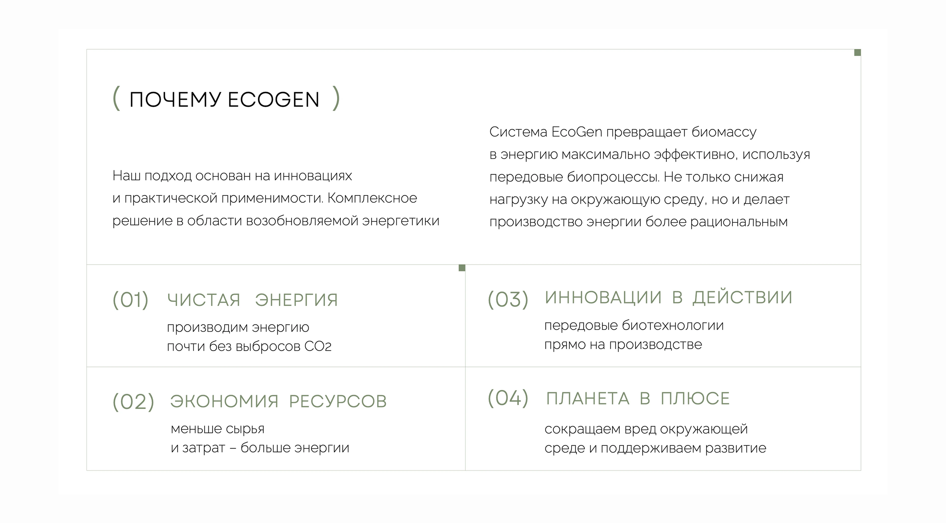946x523 pixels.
Task: Click the opening green bracket before ПОЧЕМУ ECOGEN
Action: pyautogui.click(x=116, y=98)
